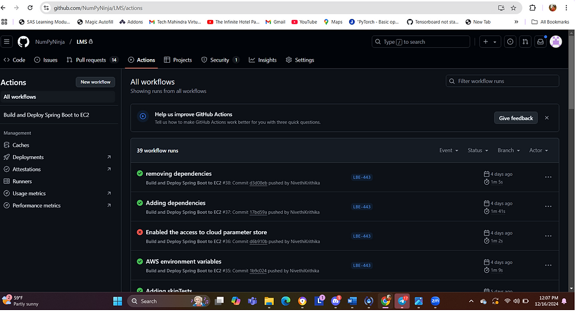
Task: Open the Issues tab
Action: [x=46, y=60]
